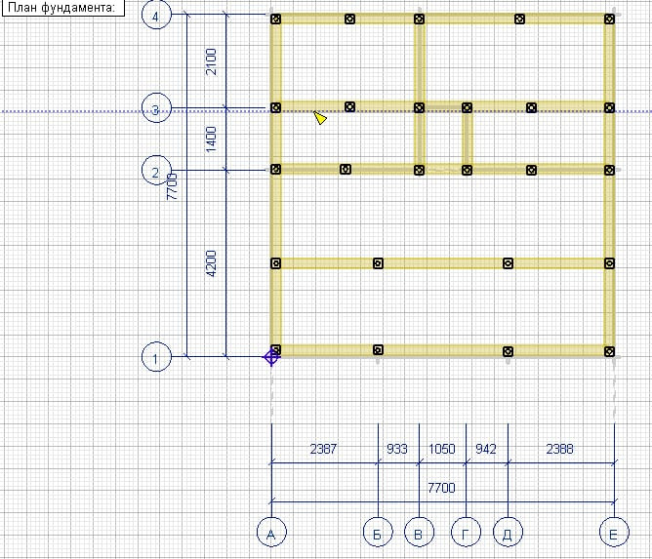Select the pile at axis 1 and axis Б
Viewport: 652px width, 559px height.
click(378, 350)
